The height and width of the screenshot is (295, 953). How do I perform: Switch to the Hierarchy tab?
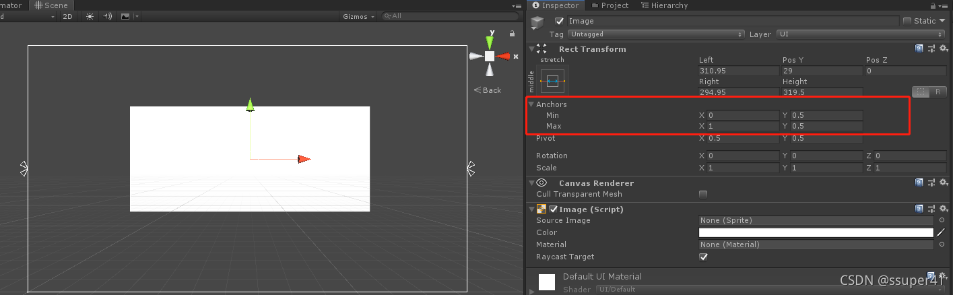tap(664, 5)
